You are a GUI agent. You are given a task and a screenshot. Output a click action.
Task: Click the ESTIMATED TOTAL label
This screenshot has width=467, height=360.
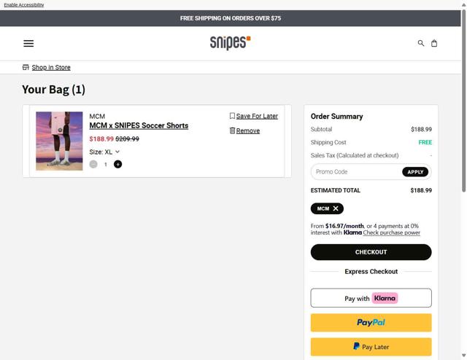[x=336, y=190]
